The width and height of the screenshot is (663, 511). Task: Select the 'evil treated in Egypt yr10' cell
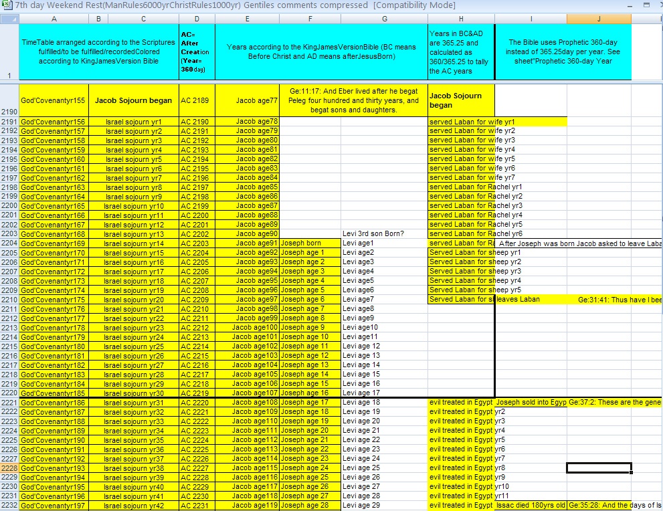(x=461, y=486)
